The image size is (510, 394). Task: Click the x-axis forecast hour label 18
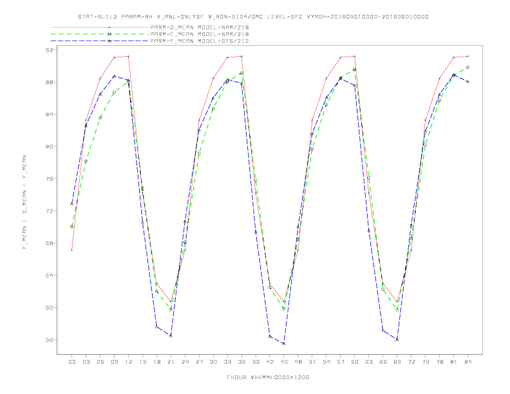coord(156,362)
